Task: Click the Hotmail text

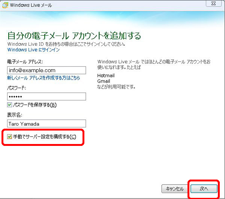Action: tap(106, 76)
